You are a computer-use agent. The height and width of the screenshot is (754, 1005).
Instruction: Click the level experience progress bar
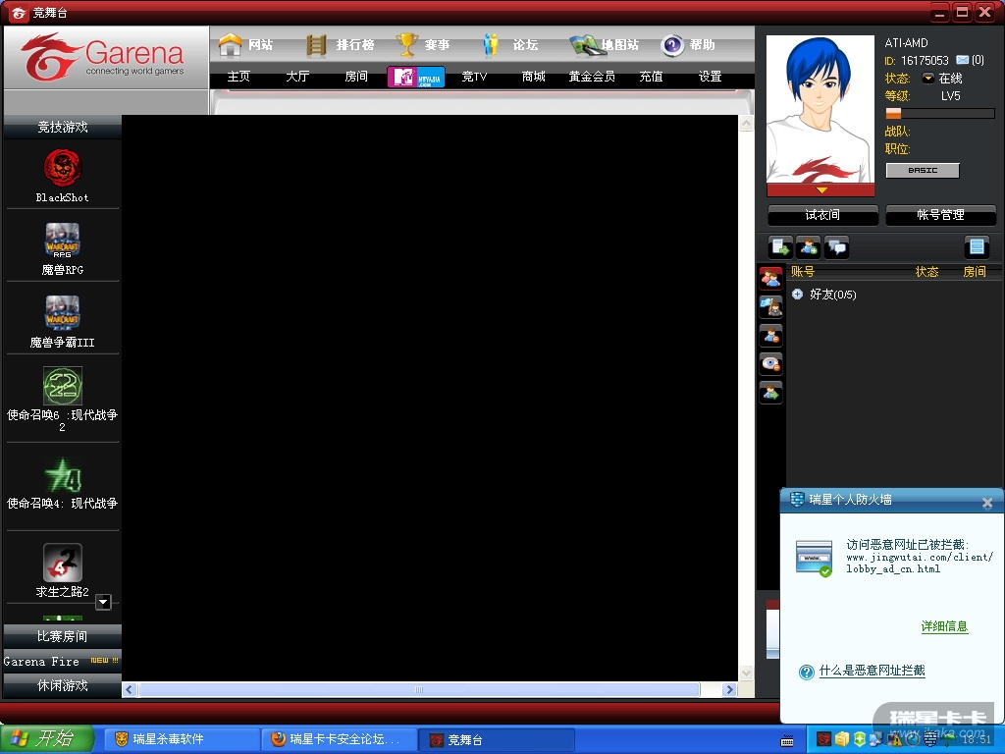[x=940, y=114]
